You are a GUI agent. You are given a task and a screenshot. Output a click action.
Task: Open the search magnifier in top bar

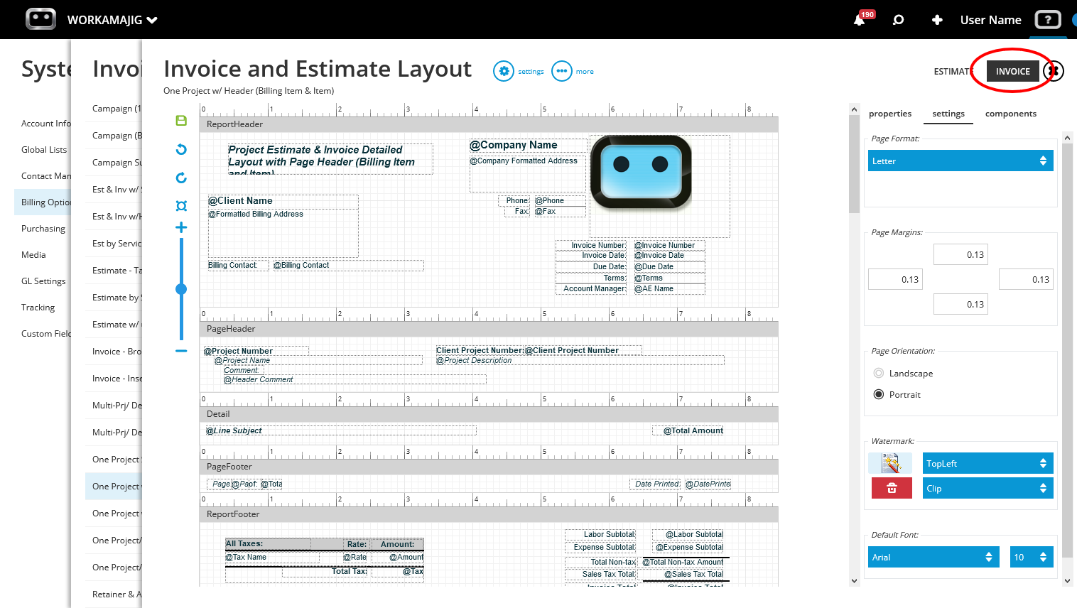898,20
